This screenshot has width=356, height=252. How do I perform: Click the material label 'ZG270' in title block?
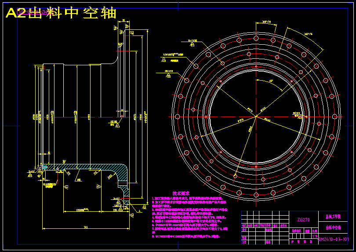(x=304, y=220)
